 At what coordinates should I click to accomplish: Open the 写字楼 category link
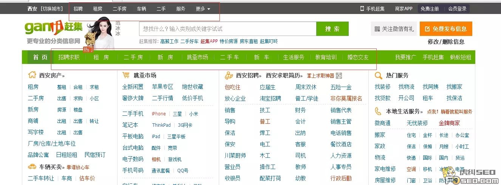[x=36, y=132]
